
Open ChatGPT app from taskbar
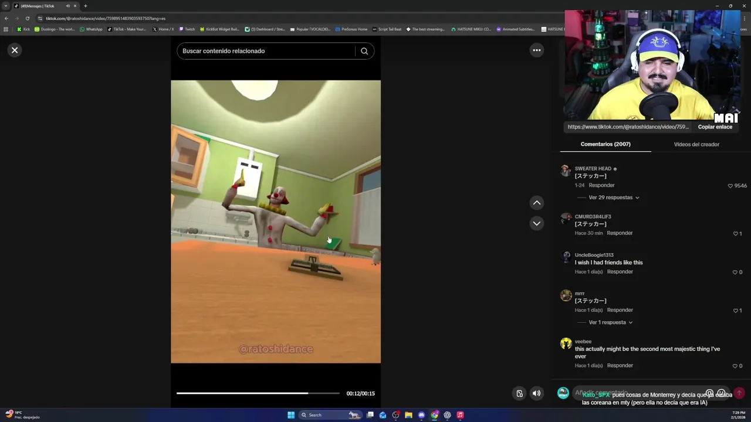[447, 415]
